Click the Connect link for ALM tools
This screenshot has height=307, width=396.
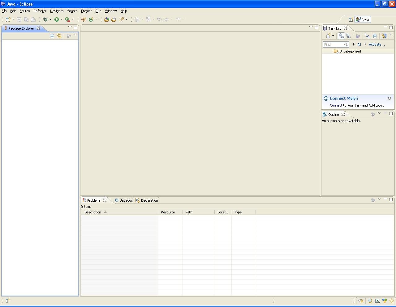point(336,105)
